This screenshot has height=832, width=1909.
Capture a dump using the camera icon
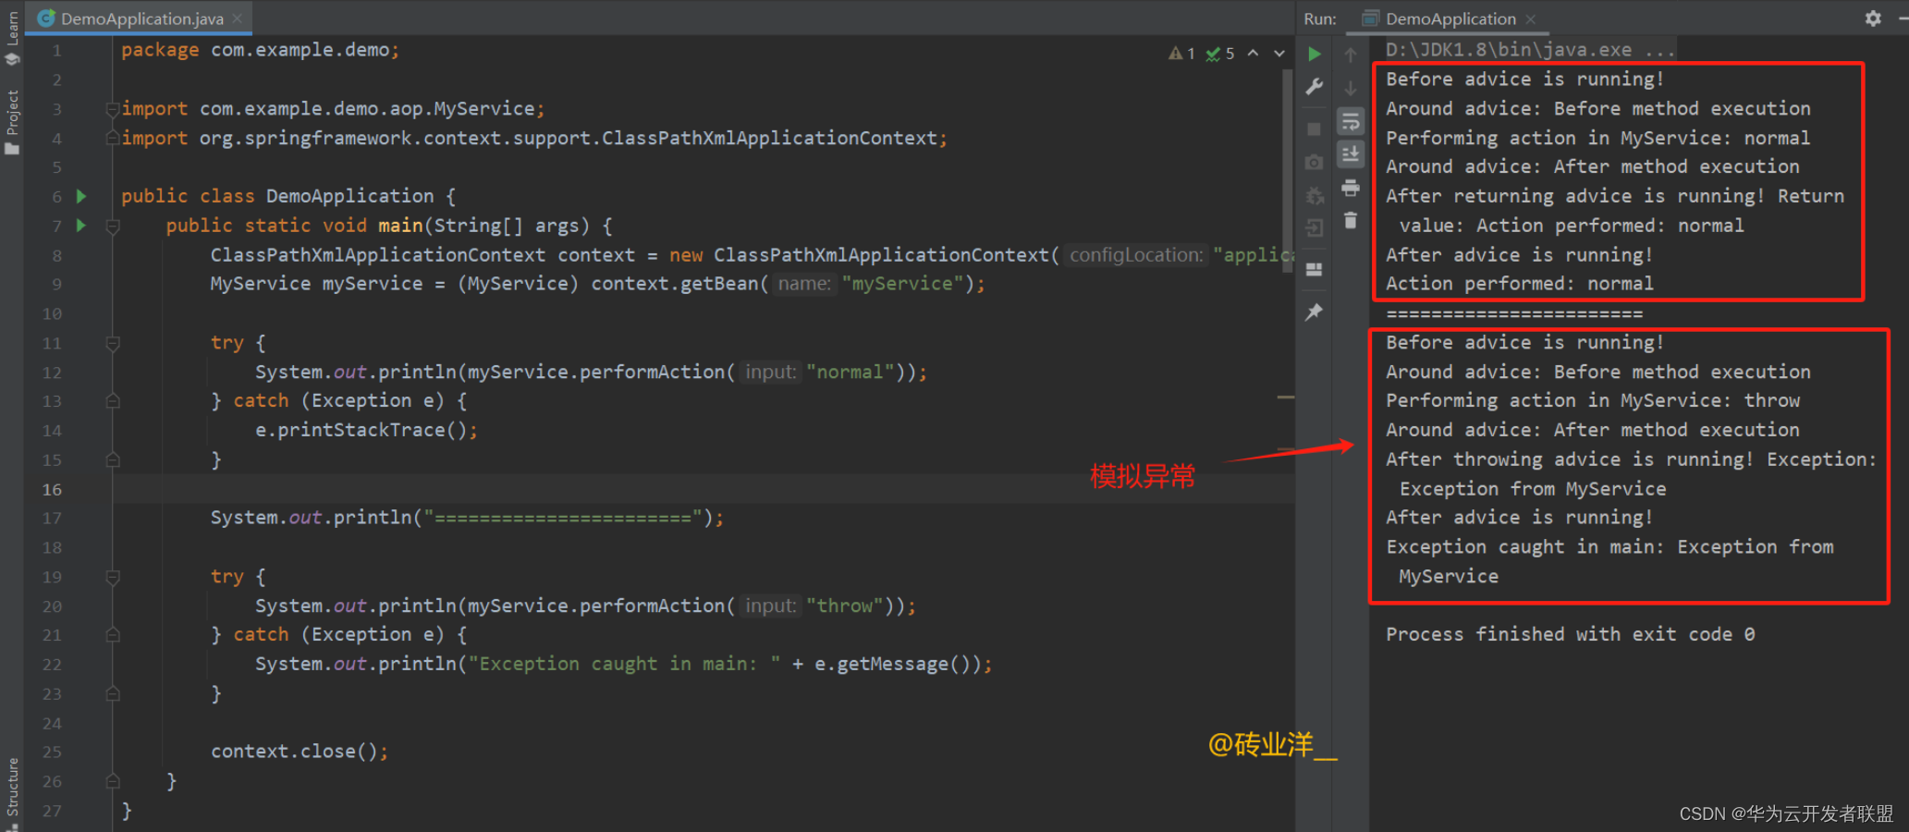pyautogui.click(x=1314, y=161)
